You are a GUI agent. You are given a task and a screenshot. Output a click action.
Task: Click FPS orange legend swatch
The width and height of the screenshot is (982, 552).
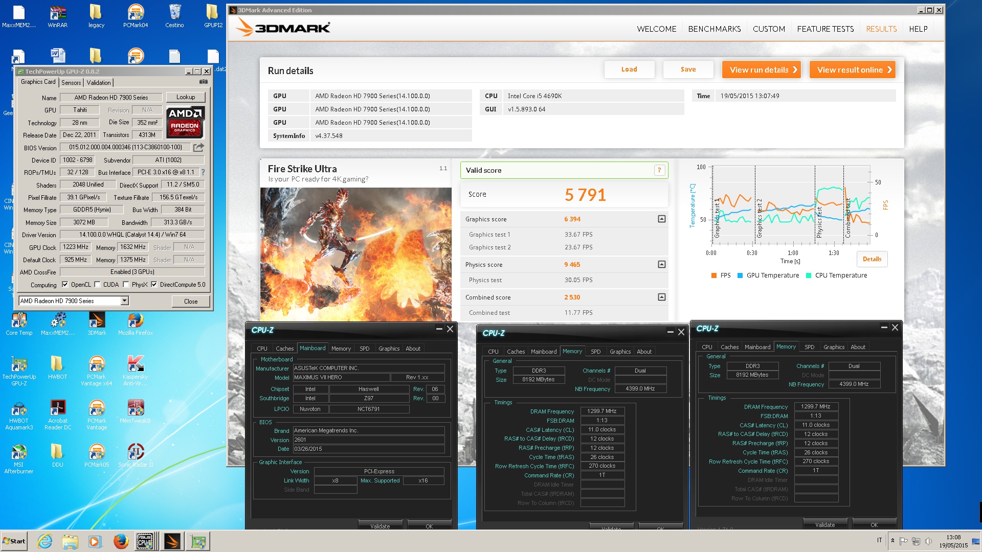(714, 275)
